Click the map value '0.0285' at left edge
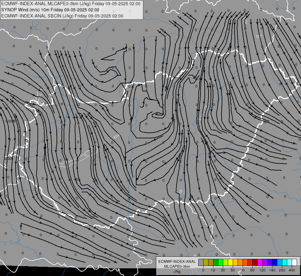This screenshot has width=301, height=276. (11, 121)
